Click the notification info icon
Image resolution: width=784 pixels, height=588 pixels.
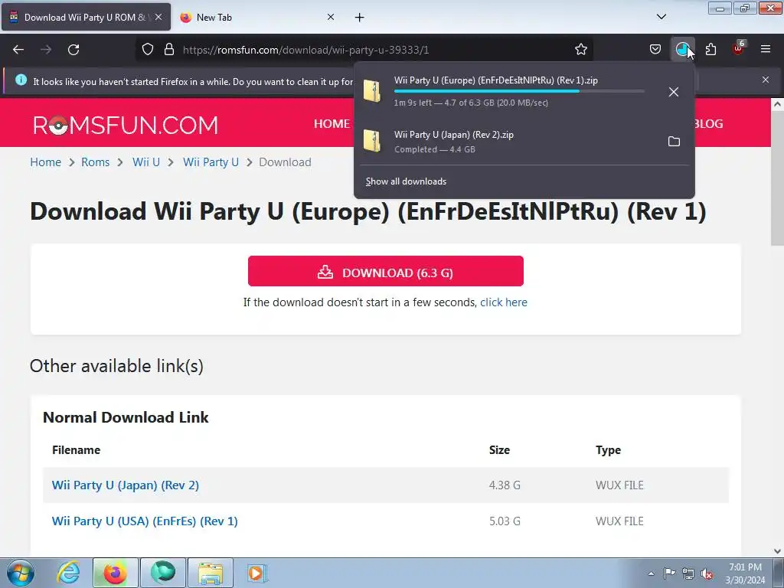[x=21, y=80]
